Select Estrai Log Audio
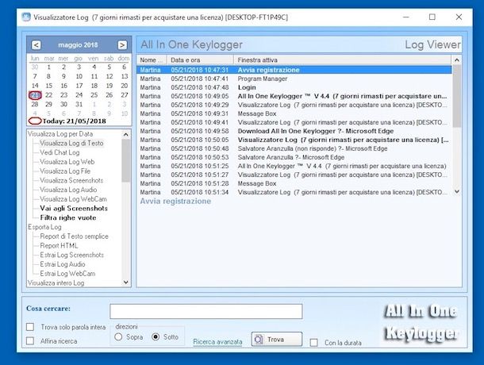484x365 pixels. (63, 264)
